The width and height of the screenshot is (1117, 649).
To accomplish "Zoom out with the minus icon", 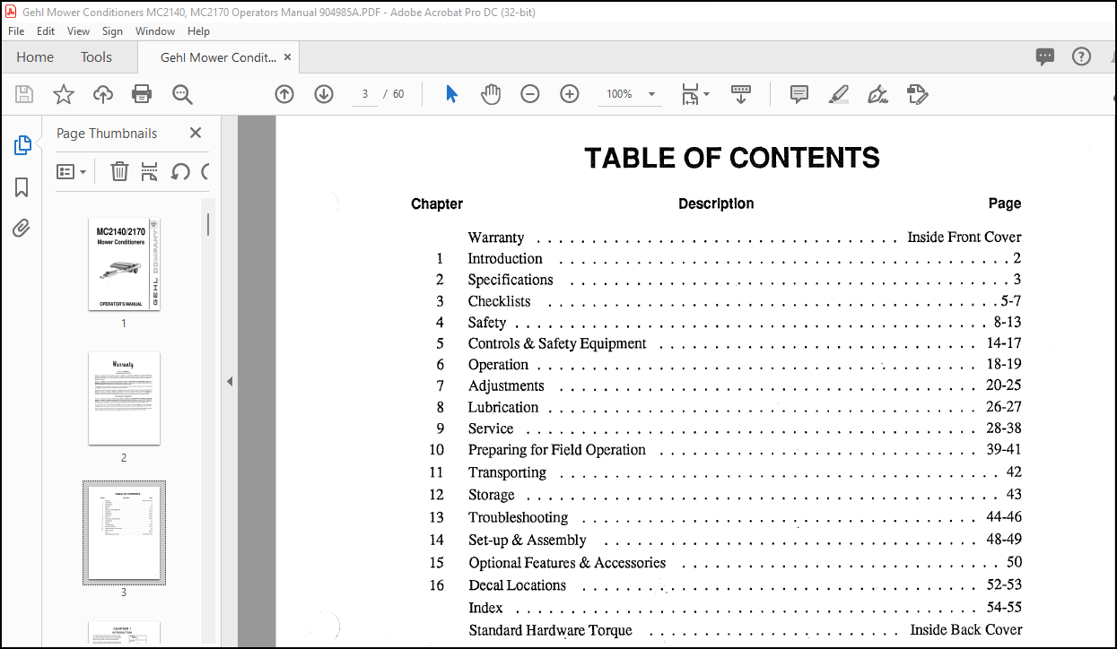I will point(530,94).
